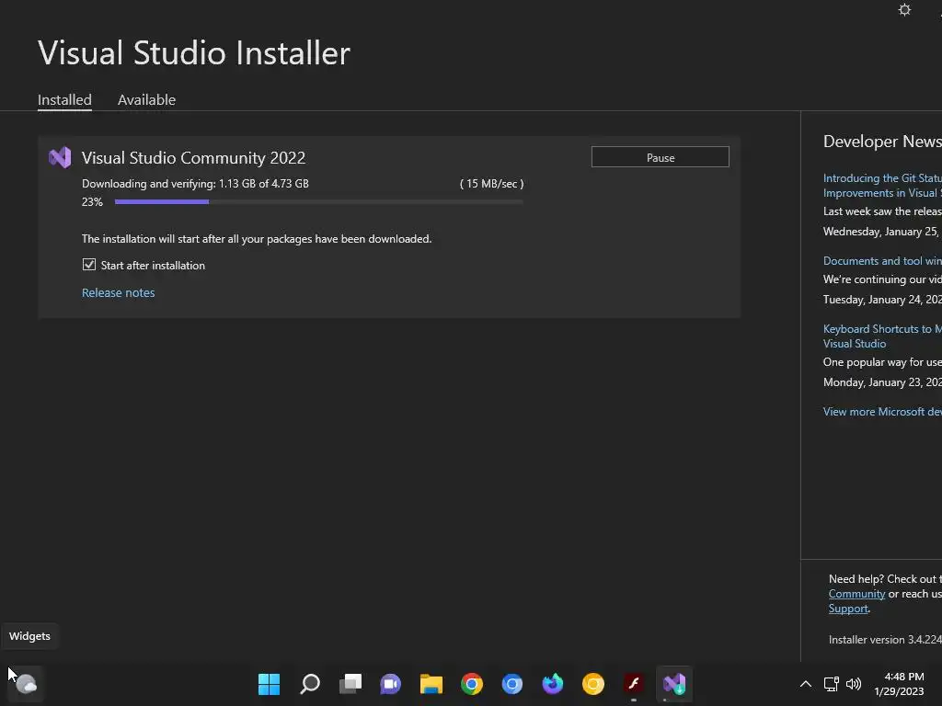Open File Explorer from taskbar
942x706 pixels.
431,684
